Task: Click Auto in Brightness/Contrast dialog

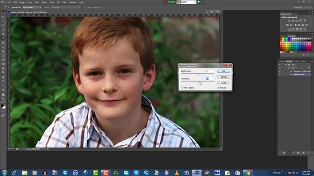Action: click(x=224, y=83)
